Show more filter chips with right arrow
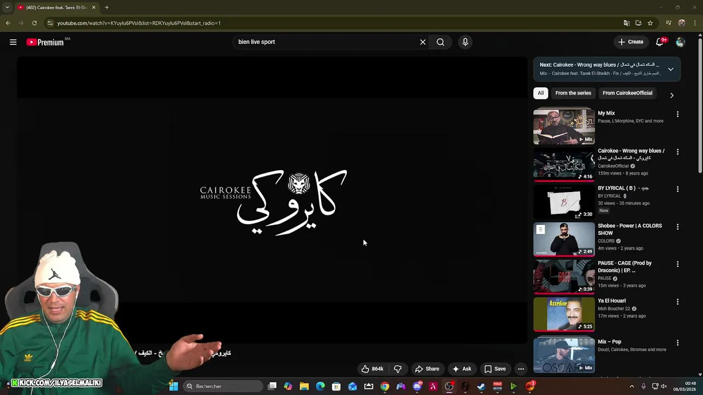This screenshot has width=703, height=395. pyautogui.click(x=672, y=95)
